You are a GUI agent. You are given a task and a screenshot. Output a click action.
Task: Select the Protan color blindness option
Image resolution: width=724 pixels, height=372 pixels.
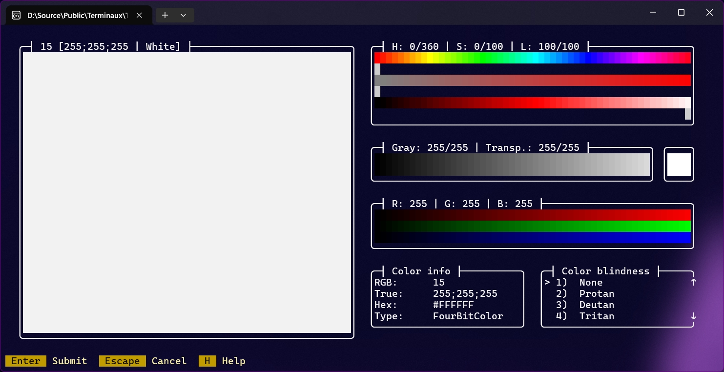point(596,293)
